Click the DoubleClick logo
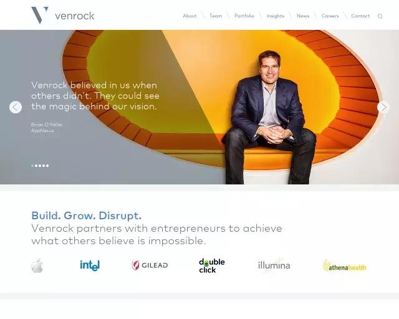The image size is (399, 319). pos(212,265)
